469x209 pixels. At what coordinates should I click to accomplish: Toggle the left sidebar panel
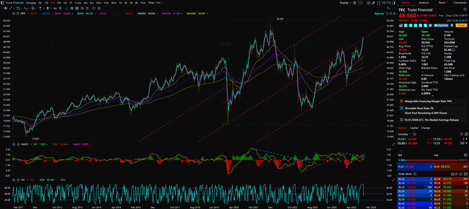click(2, 3)
